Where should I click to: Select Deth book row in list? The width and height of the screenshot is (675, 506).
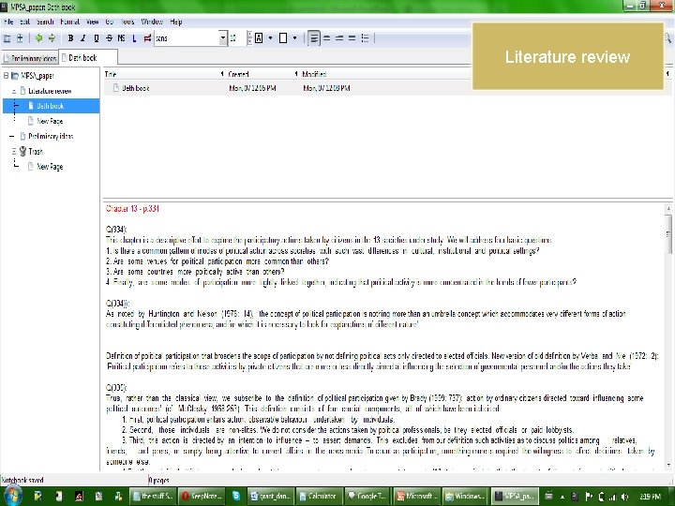pos(387,88)
